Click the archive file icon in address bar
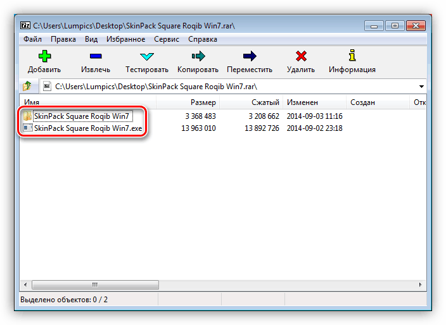 click(x=47, y=86)
